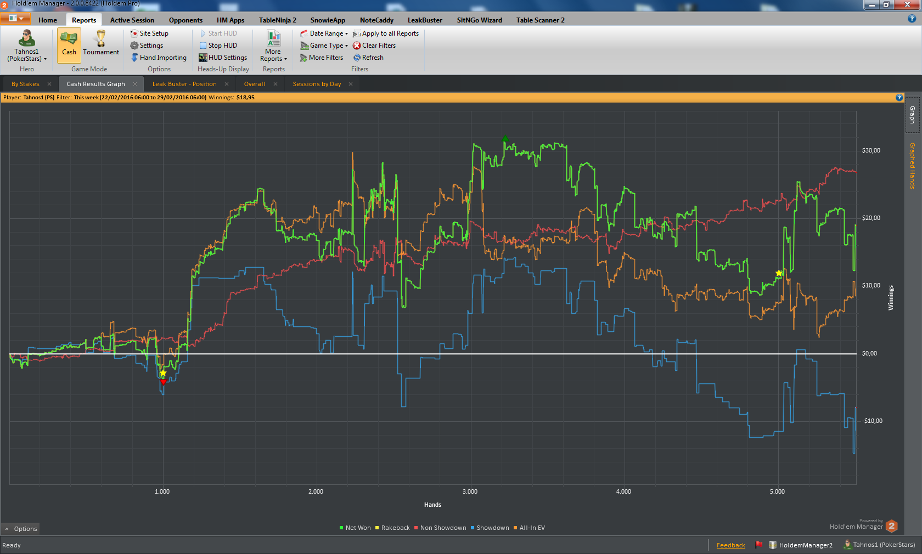
Task: Open the help icon in the ribbon
Action: (x=912, y=19)
